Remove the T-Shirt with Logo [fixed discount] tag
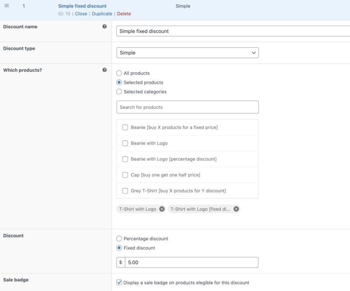The height and width of the screenshot is (291, 350). coord(236,209)
